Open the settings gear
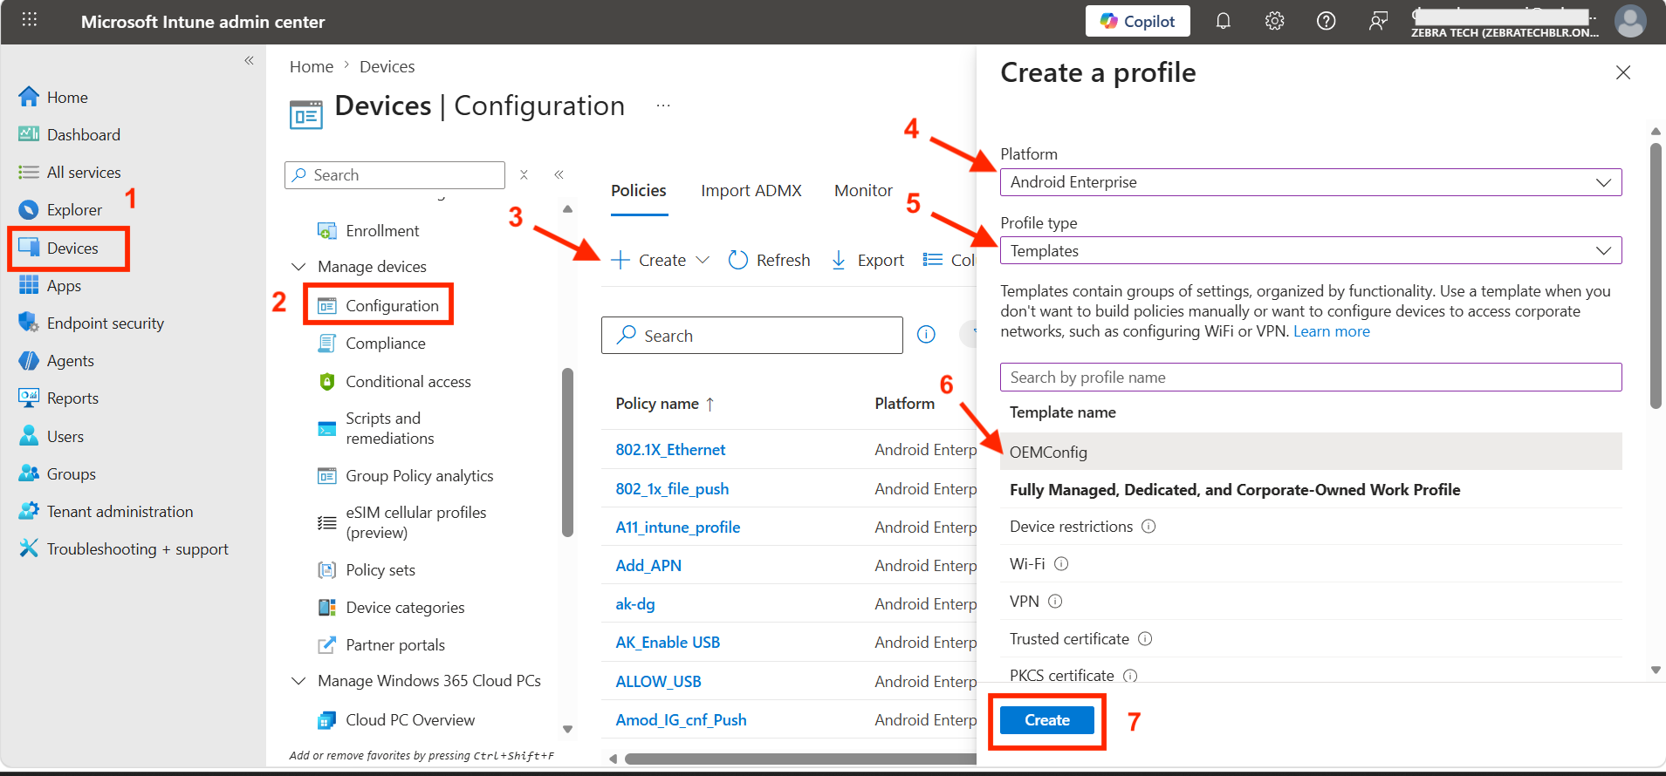Image resolution: width=1666 pixels, height=776 pixels. pos(1275,21)
